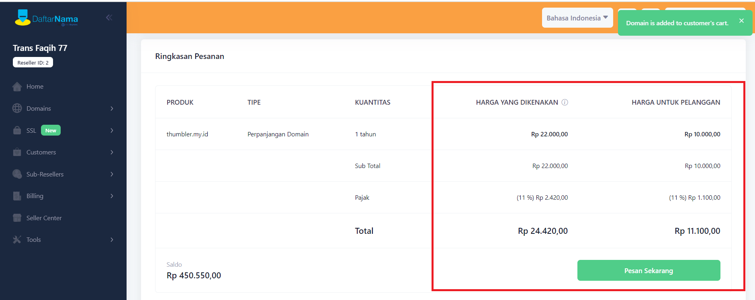755x300 pixels.
Task: Click the Tools wrench icon
Action: pos(17,239)
